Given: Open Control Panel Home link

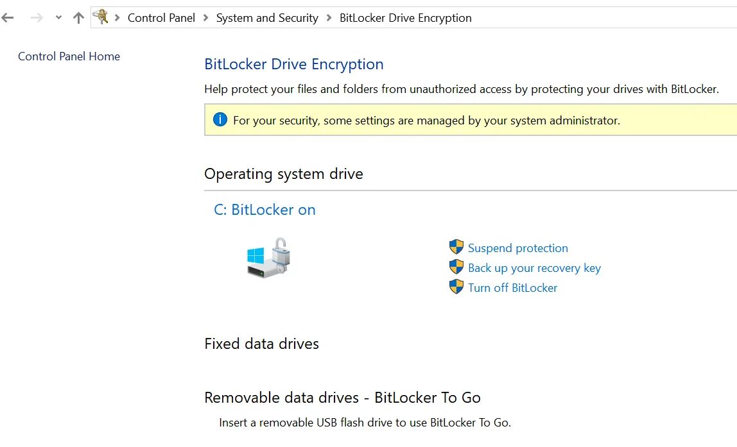Looking at the screenshot, I should tap(69, 56).
